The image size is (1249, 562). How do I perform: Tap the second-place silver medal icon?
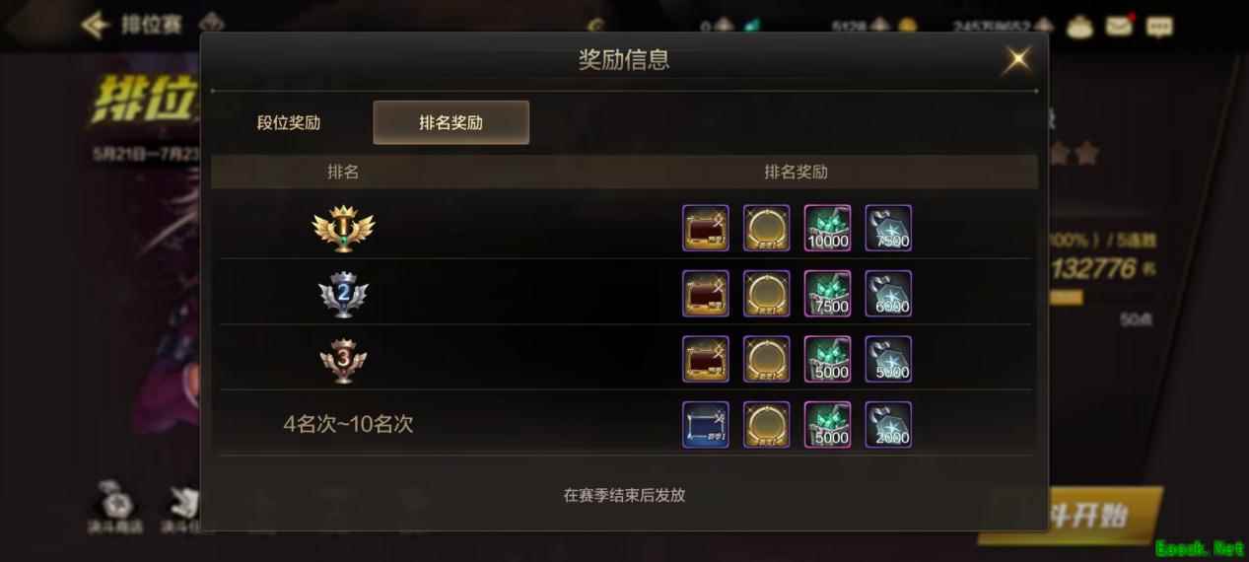343,293
